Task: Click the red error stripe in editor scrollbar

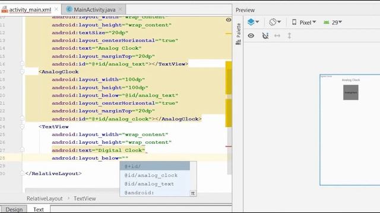Action: point(229,146)
